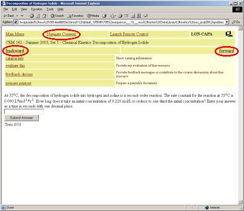Screen dimensions: 244x211
Task: Expand the Back button history dropdown arrow
Action: tap(17, 16)
